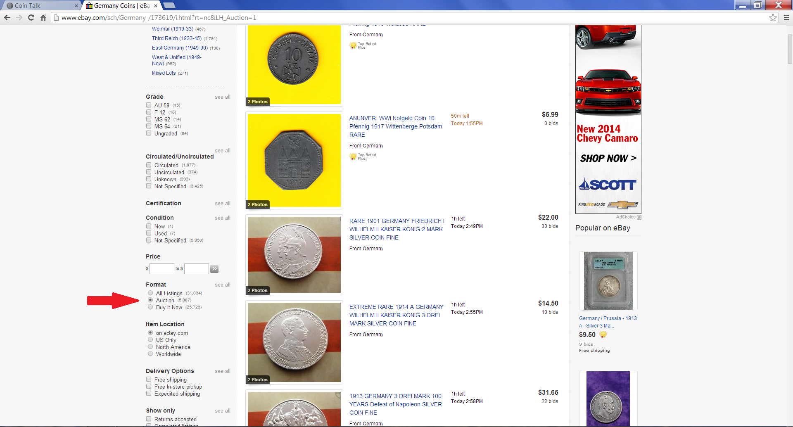Open the East Germany (1949-90) category
This screenshot has height=427, width=793.
pyautogui.click(x=180, y=48)
